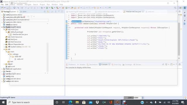Expand the webservlet-demo project
Screen dimensions: 187x105
click(x=2, y=81)
